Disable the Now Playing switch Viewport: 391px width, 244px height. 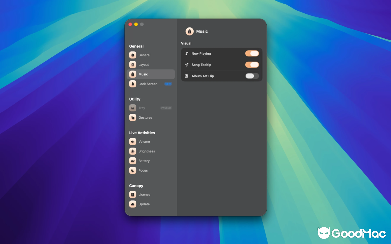click(252, 54)
